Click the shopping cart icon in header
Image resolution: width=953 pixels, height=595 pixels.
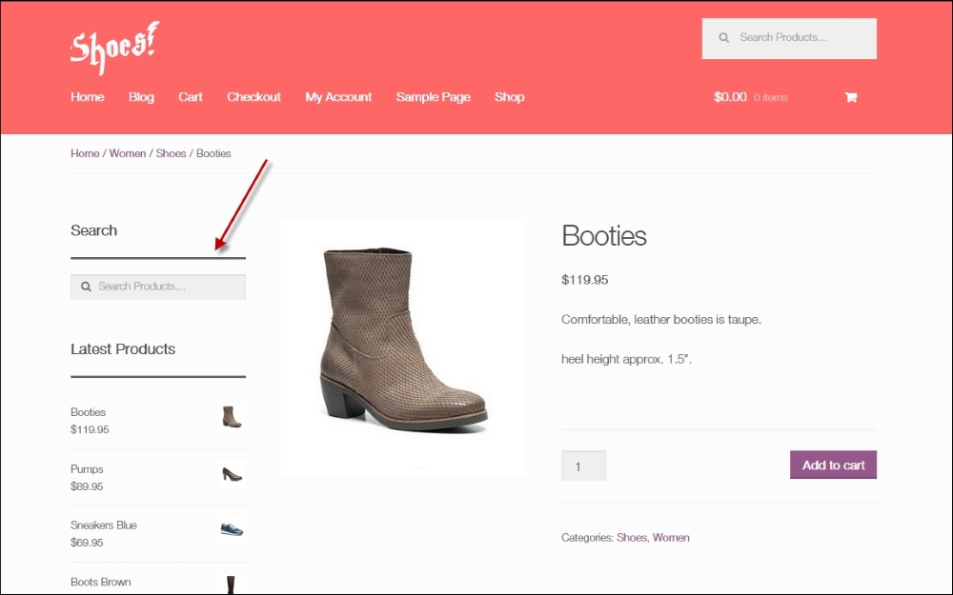tap(851, 97)
